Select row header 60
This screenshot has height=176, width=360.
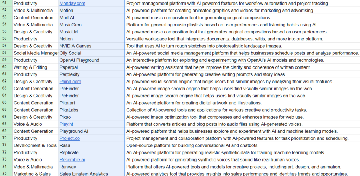[x=6, y=67]
